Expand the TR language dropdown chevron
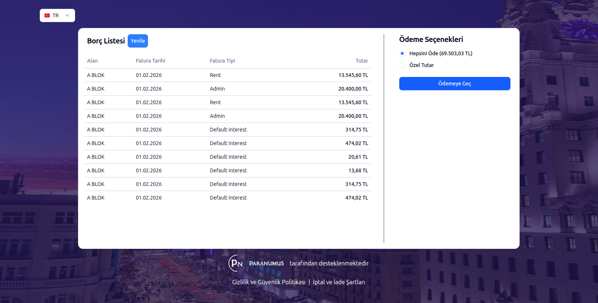This screenshot has height=303, width=598. point(67,15)
